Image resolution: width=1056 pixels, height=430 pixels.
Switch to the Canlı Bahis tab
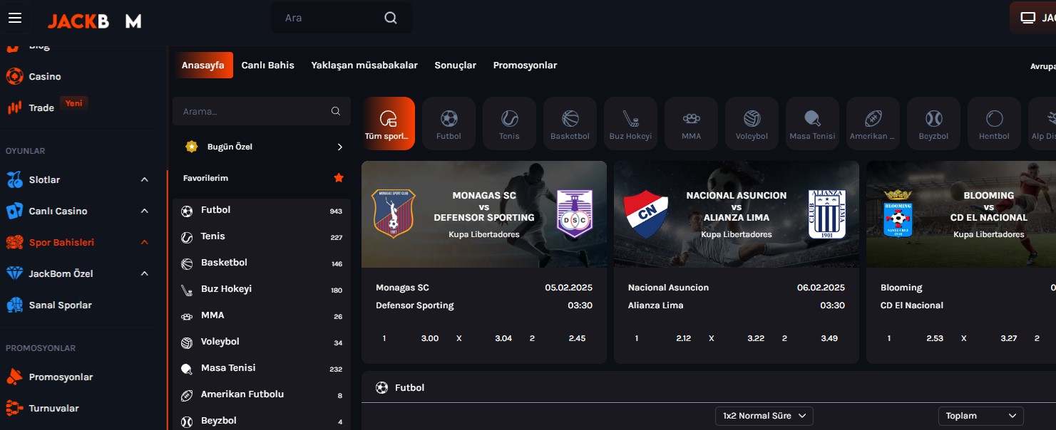267,65
